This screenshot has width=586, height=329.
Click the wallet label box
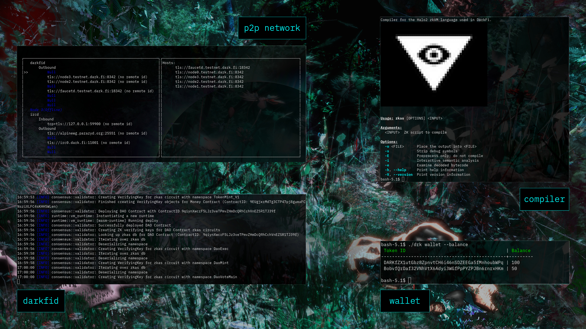click(x=405, y=301)
